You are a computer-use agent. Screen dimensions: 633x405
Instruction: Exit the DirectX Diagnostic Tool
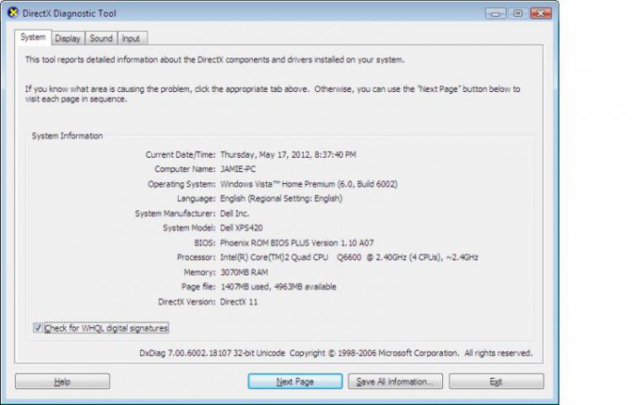click(x=496, y=381)
